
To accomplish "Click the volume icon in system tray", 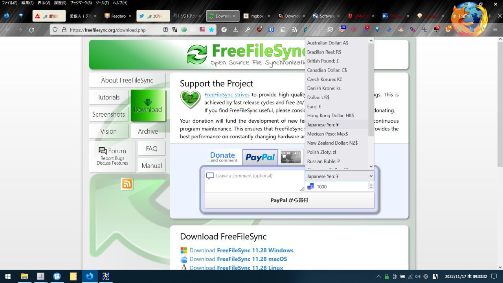I will pyautogui.click(x=418, y=276).
